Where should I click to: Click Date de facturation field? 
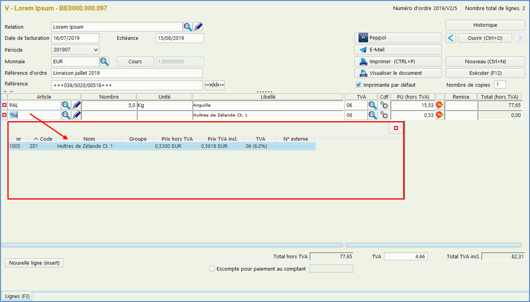pyautogui.click(x=75, y=38)
